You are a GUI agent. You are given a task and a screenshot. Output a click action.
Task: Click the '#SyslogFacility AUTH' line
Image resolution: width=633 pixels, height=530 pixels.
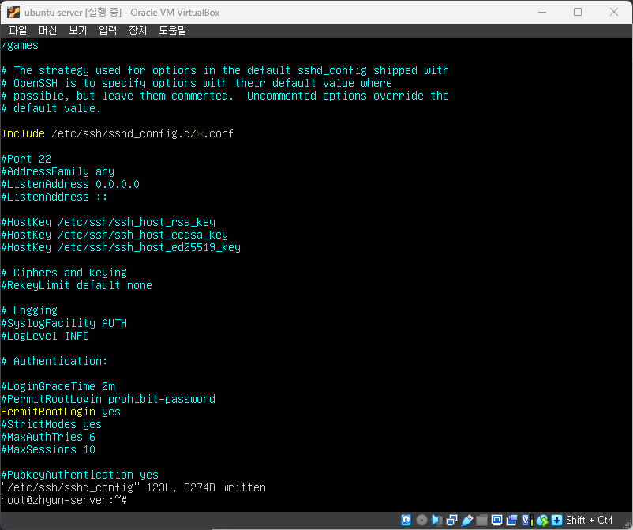(x=64, y=323)
